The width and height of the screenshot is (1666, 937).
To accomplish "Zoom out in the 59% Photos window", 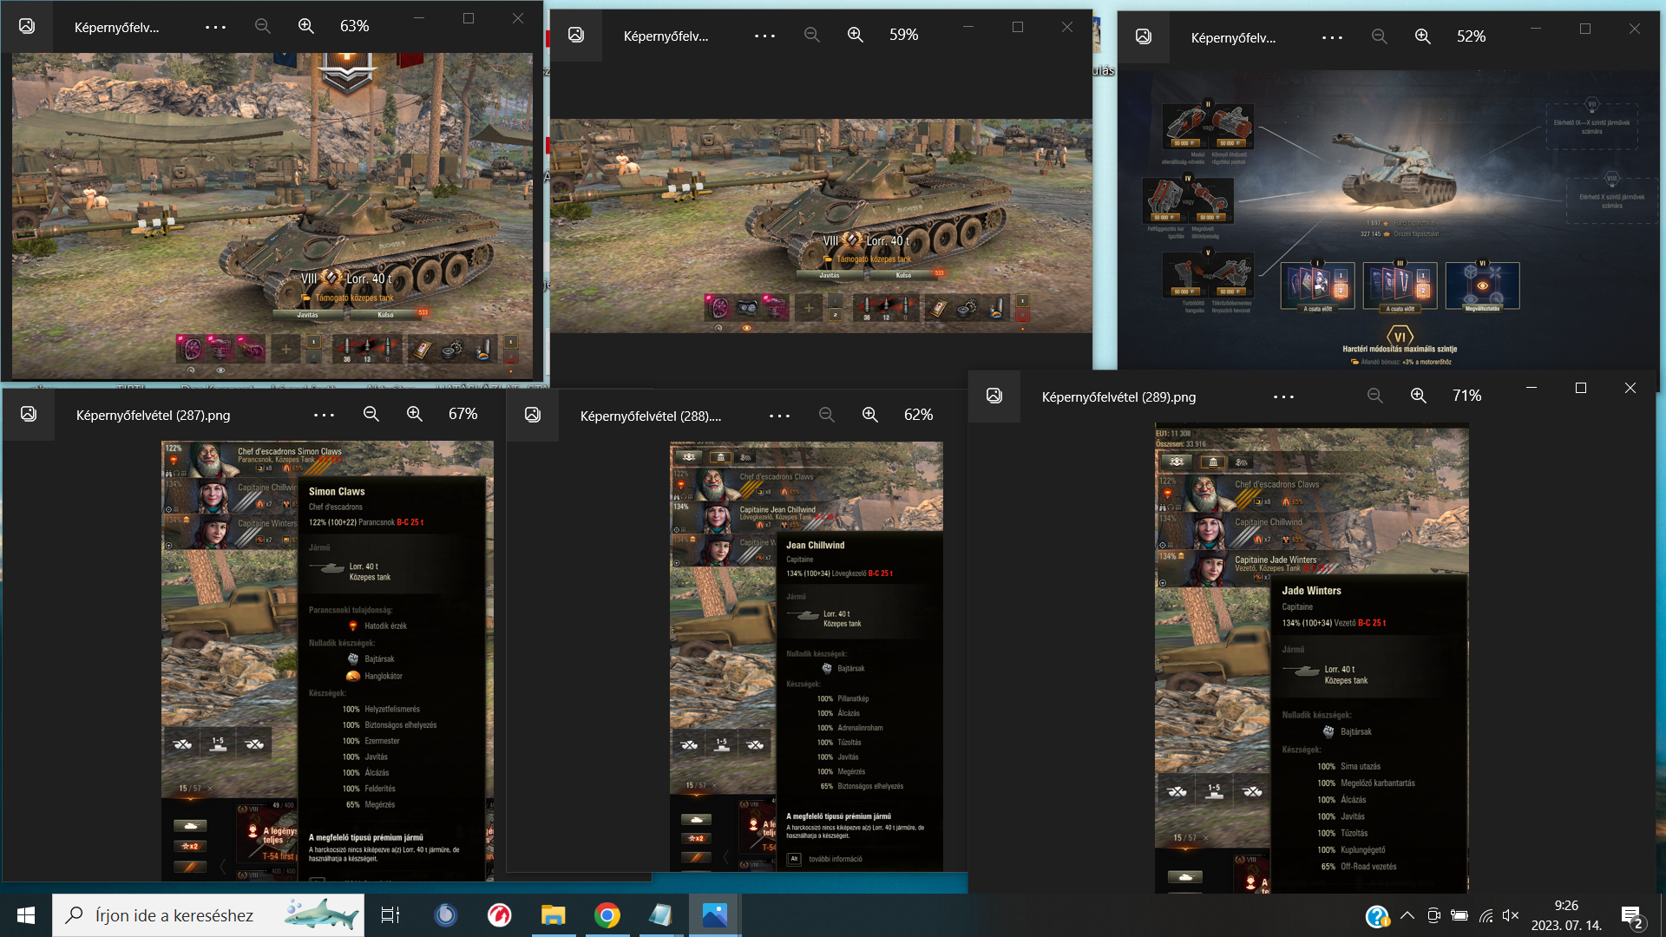I will [x=812, y=35].
